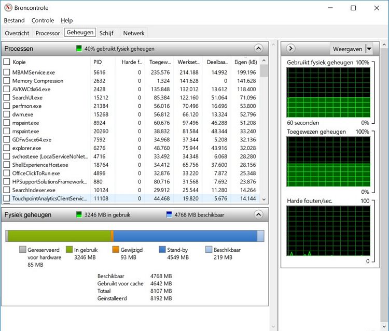Click the green In gebruik bar segment
389x331 pixels.
pyautogui.click(x=59, y=236)
